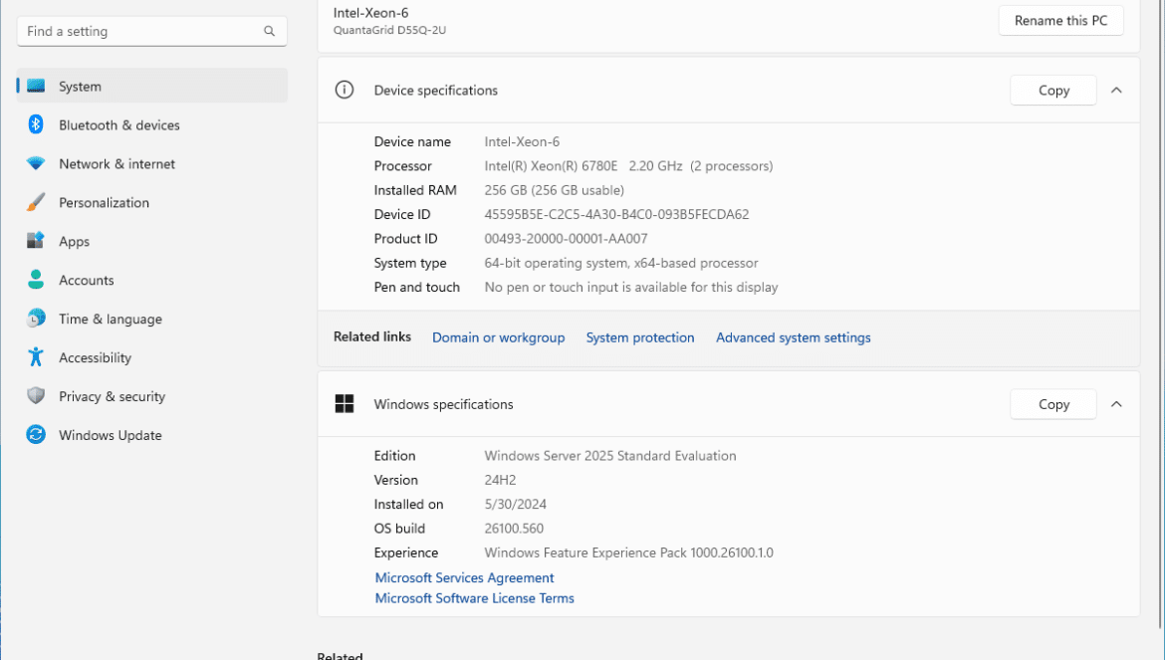Click the System monitor icon in sidebar
Screen dimensions: 1165x660
tap(36, 87)
